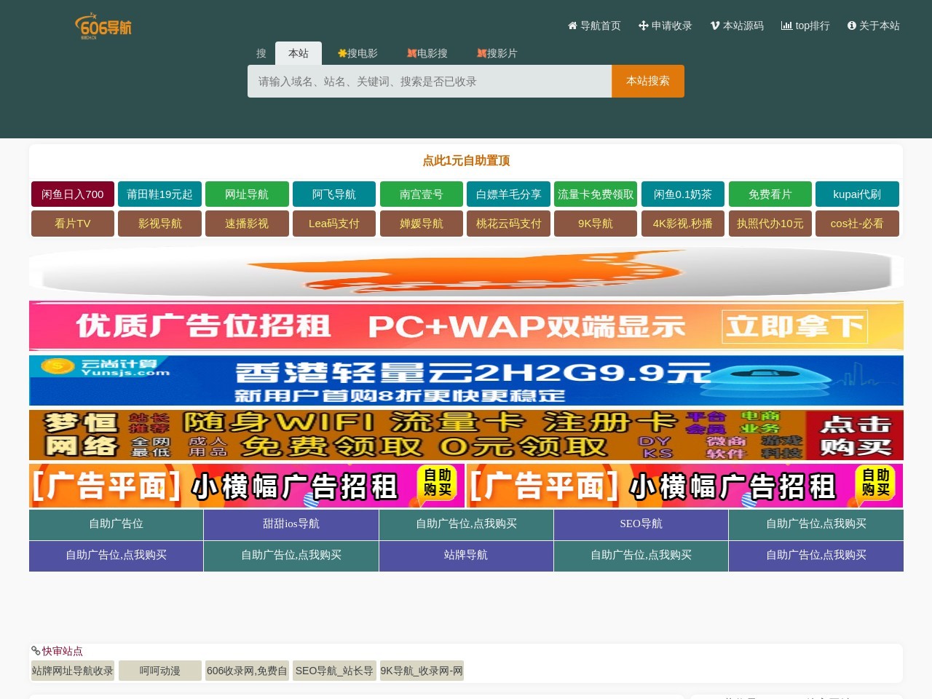Click the 呵呵动漫 quick review site
932x699 pixels.
click(x=159, y=671)
